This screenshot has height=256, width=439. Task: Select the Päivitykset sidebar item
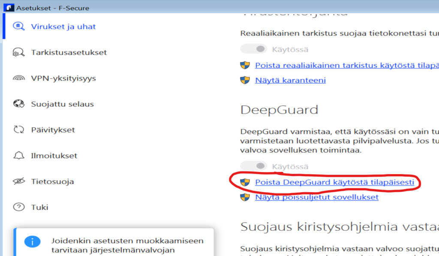[x=53, y=130]
